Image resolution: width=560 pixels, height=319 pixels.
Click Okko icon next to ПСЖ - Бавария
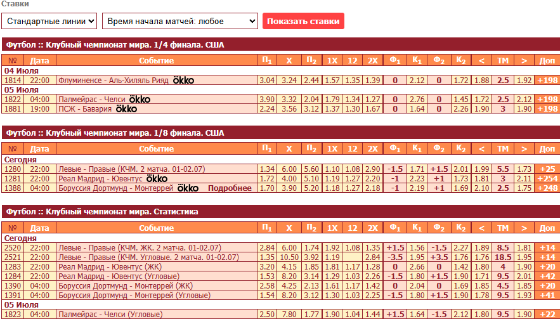coord(126,108)
